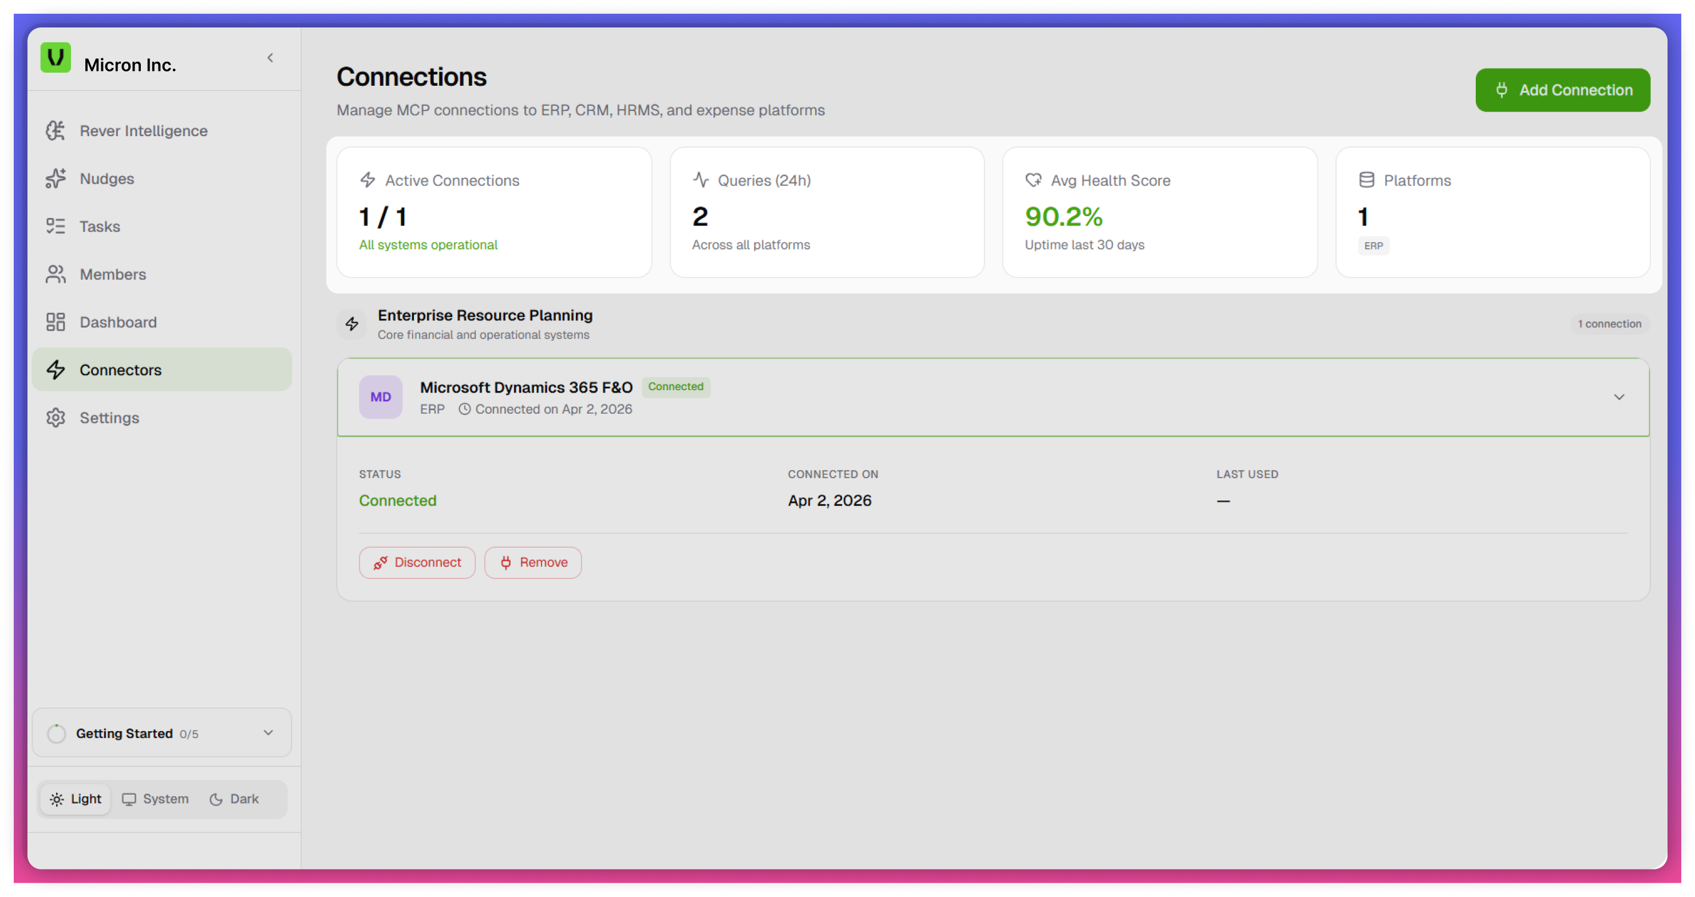Click the Nudges sparkle icon

(x=56, y=178)
